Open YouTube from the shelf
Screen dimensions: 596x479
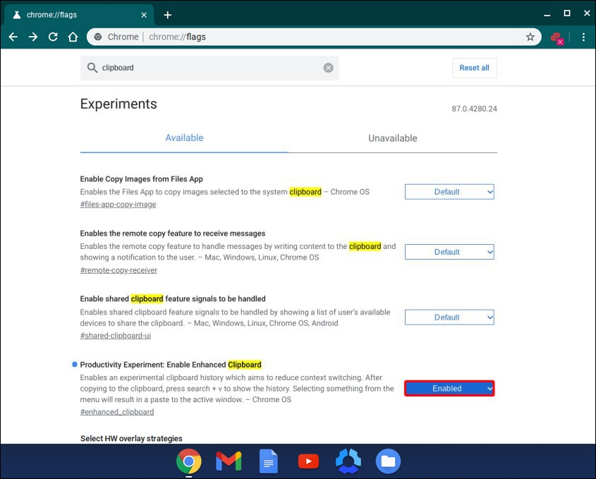(308, 461)
